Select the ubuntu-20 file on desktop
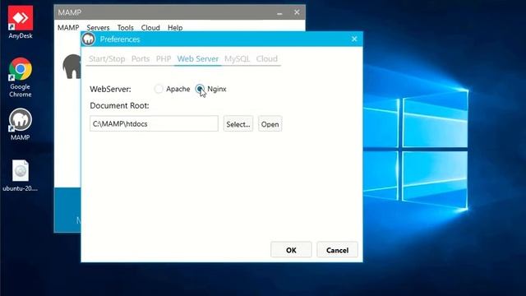 tap(21, 175)
